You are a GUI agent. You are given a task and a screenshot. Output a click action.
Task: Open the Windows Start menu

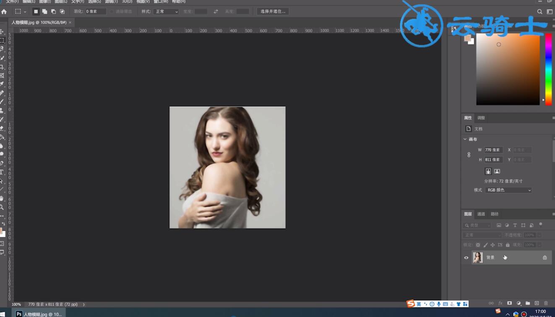tap(2, 314)
